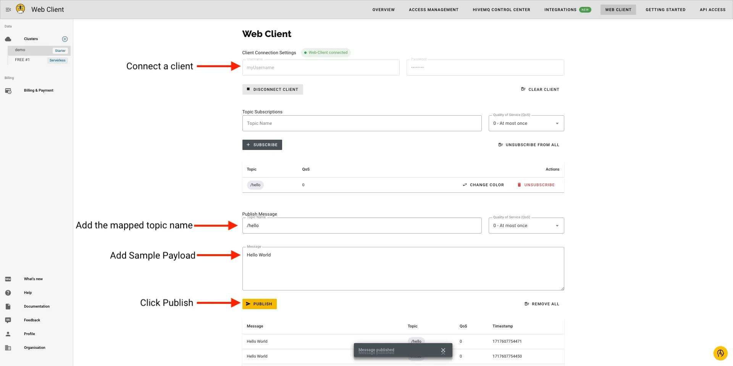Open Help link in sidebar
Screen dimensions: 733x366
(28, 293)
